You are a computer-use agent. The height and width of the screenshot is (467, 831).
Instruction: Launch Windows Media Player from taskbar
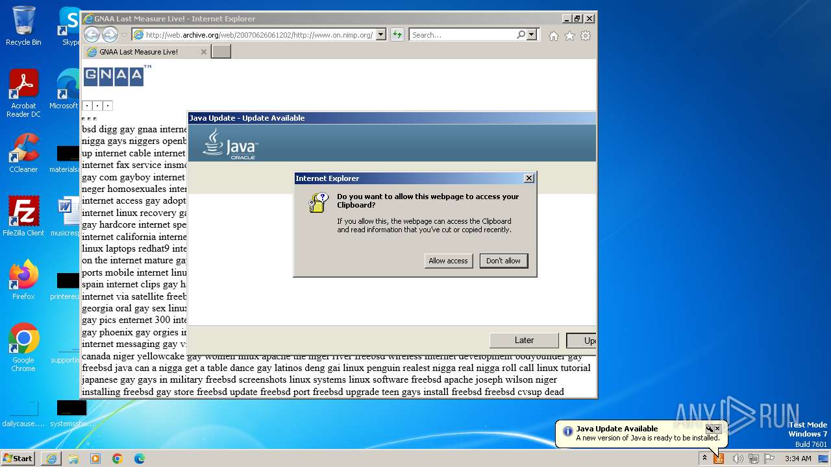click(x=95, y=459)
